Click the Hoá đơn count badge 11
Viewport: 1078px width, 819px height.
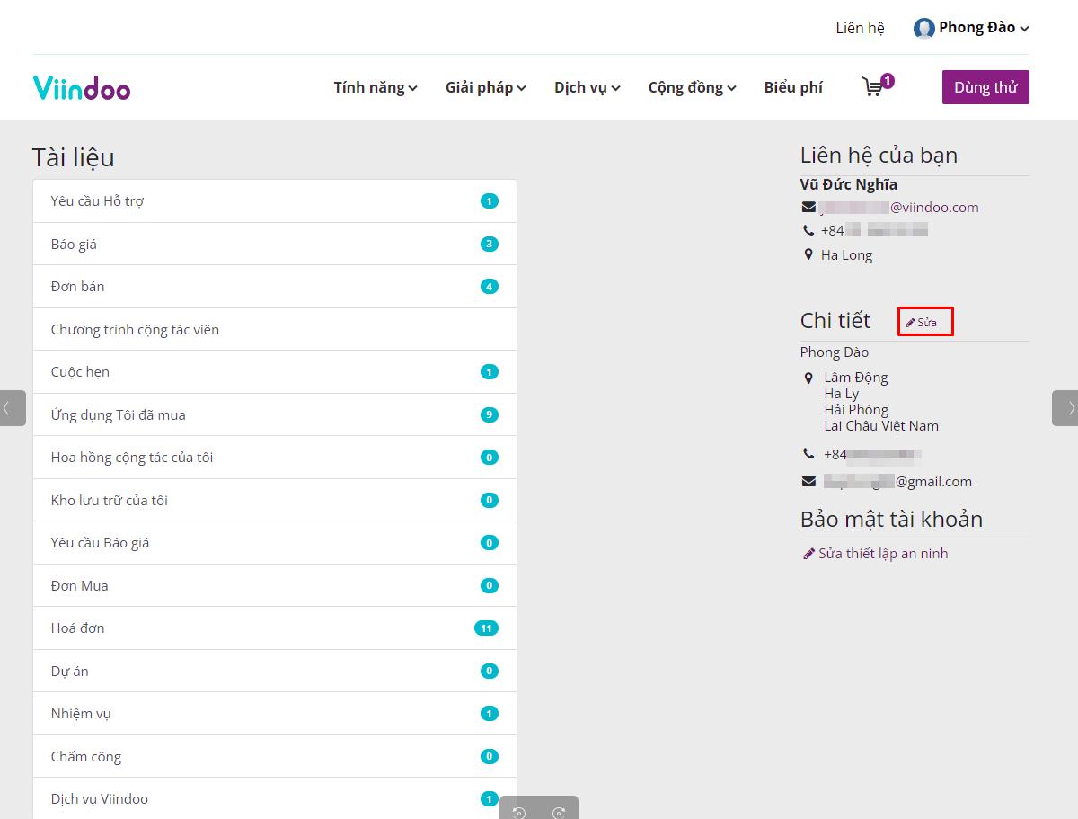(486, 628)
